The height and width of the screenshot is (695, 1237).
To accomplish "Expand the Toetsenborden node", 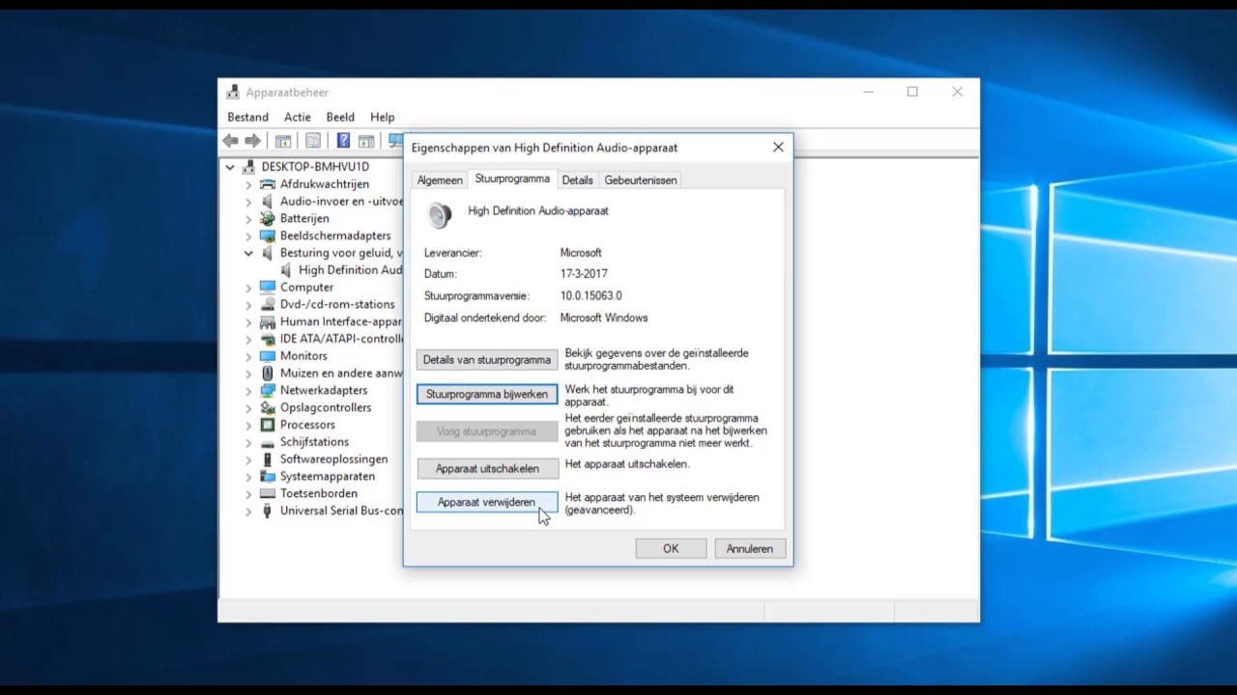I will click(248, 493).
